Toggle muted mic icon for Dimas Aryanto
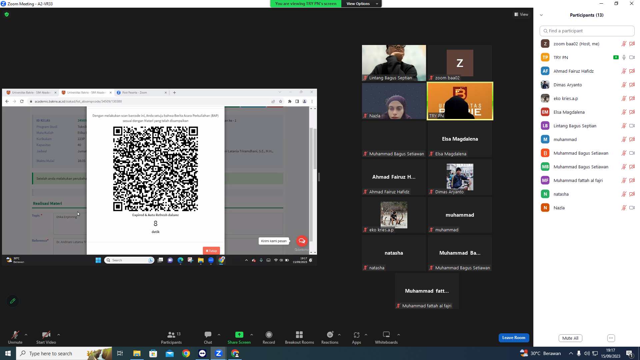The image size is (640, 360). [x=624, y=85]
